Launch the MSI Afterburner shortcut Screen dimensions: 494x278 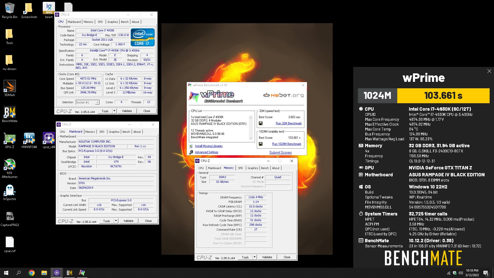coord(10,168)
